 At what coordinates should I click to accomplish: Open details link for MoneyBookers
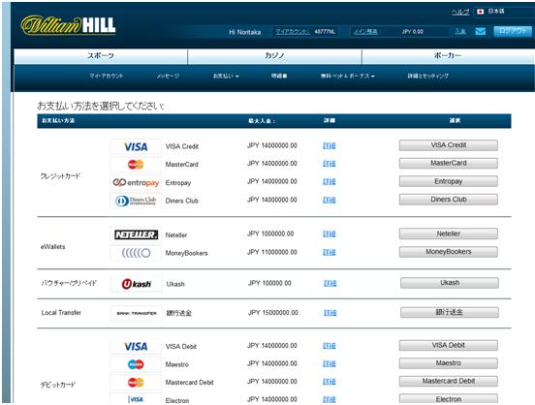330,252
